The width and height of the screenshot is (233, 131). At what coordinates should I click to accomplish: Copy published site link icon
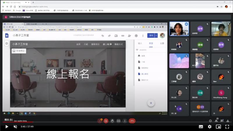123,36
